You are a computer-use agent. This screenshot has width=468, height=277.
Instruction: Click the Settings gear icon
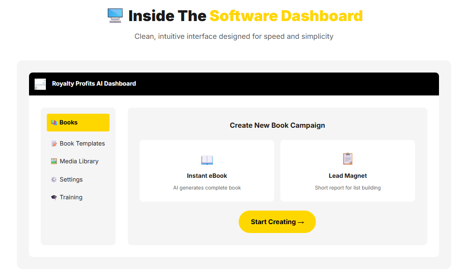tap(54, 180)
